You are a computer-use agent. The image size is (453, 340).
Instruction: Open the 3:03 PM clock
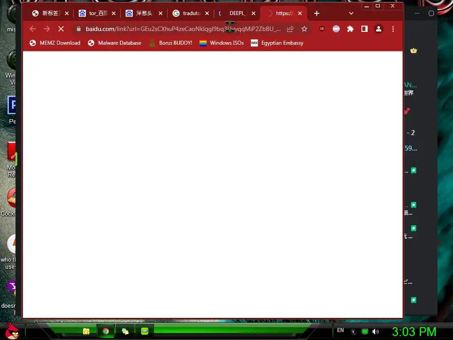pos(414,332)
